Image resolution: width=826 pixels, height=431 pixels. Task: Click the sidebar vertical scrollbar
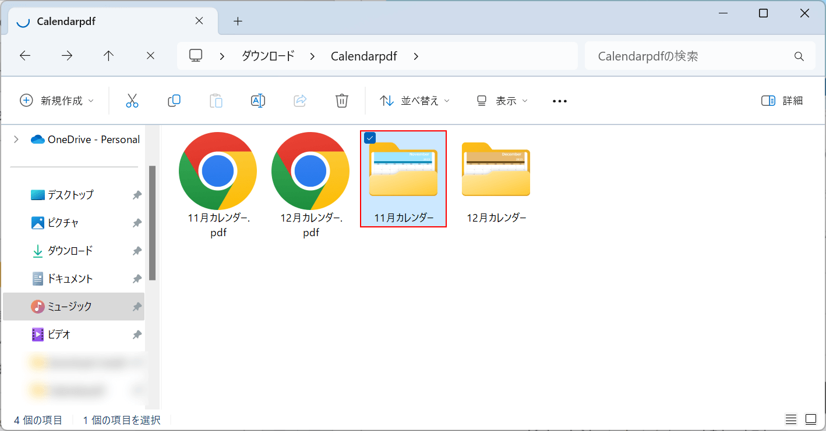pos(152,223)
